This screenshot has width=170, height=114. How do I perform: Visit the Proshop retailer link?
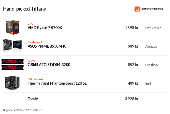coord(151,65)
